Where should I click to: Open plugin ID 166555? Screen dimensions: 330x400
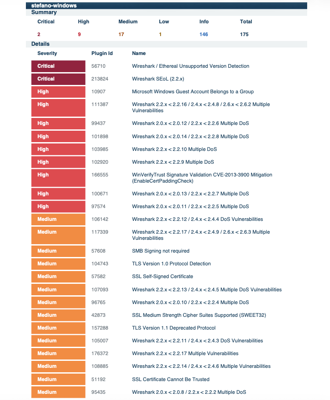click(100, 175)
